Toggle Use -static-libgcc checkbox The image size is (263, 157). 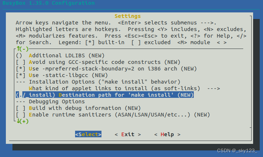point(21,76)
